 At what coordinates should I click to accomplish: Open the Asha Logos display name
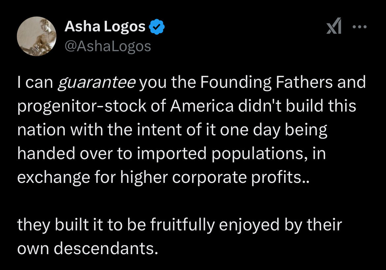click(x=105, y=27)
